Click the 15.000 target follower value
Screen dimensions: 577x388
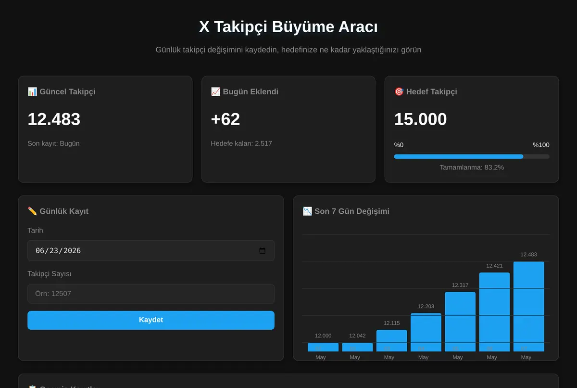(421, 119)
